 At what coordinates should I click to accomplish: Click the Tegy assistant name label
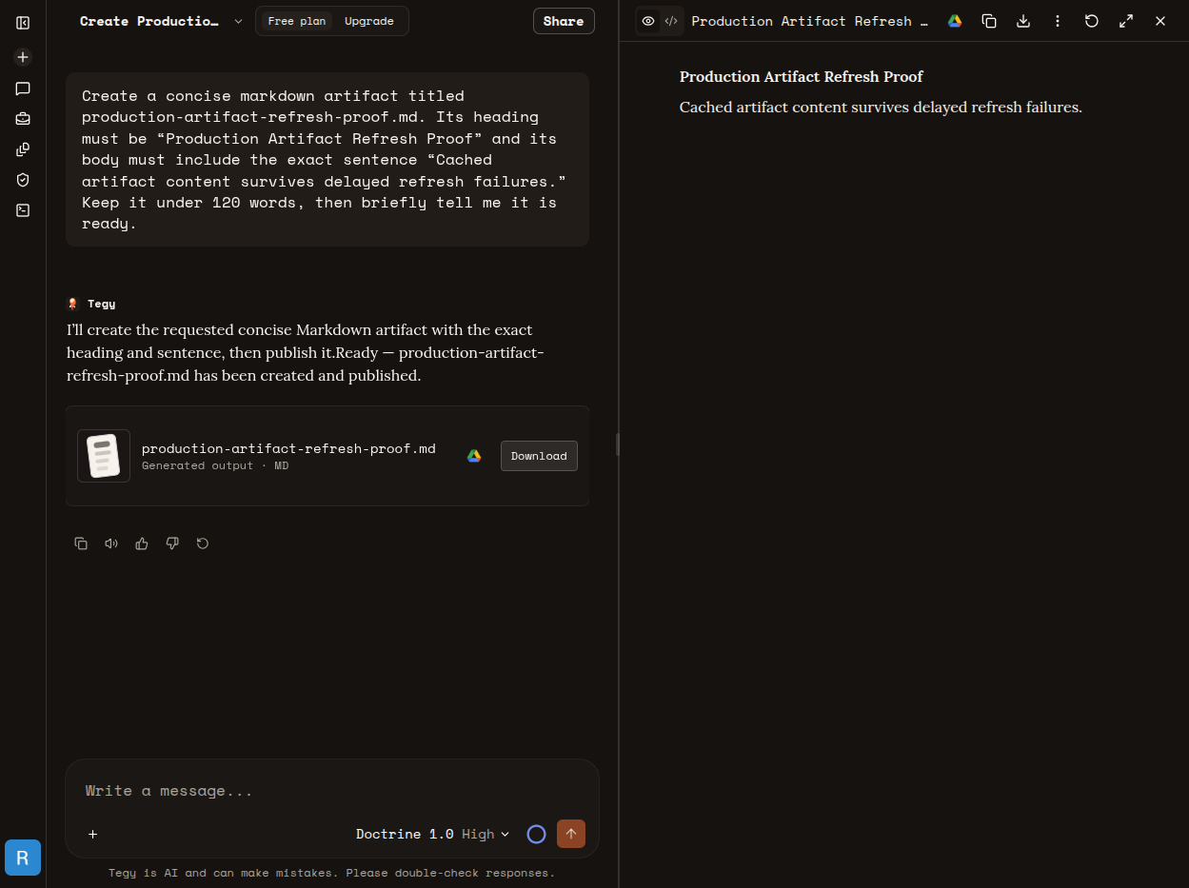pos(101,304)
